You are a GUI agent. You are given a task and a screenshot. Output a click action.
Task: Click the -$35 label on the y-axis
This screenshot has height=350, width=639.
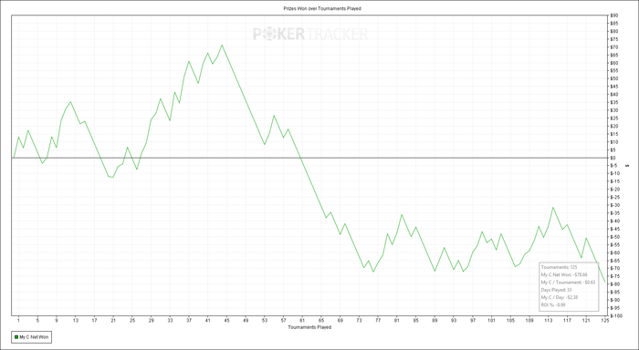tap(614, 213)
